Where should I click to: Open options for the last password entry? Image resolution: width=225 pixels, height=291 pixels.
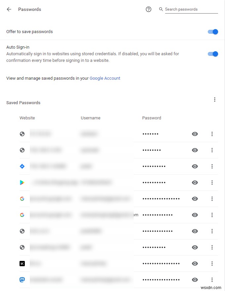212,279
